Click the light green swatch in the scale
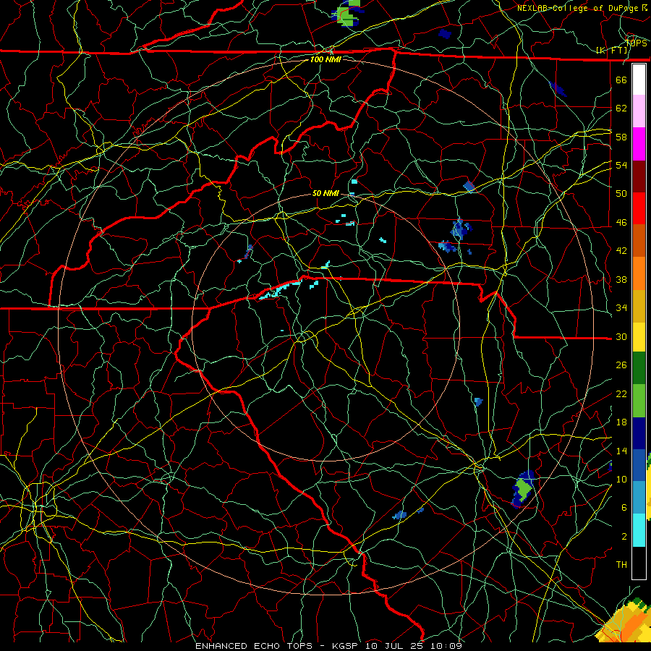The image size is (651, 651). pos(639,401)
